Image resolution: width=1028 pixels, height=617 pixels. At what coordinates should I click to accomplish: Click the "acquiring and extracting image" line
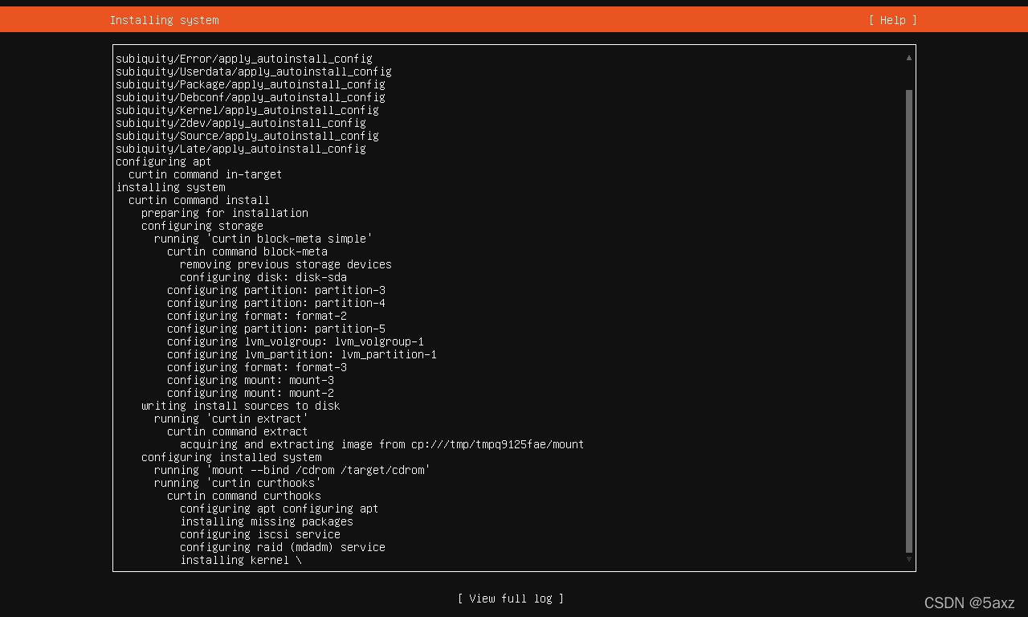(x=381, y=444)
